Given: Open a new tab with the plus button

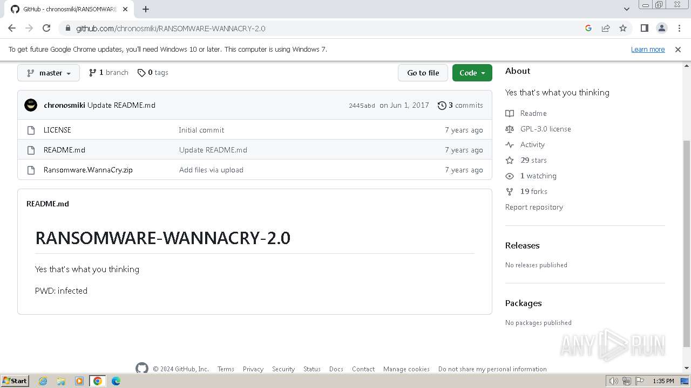Looking at the screenshot, I should (146, 9).
